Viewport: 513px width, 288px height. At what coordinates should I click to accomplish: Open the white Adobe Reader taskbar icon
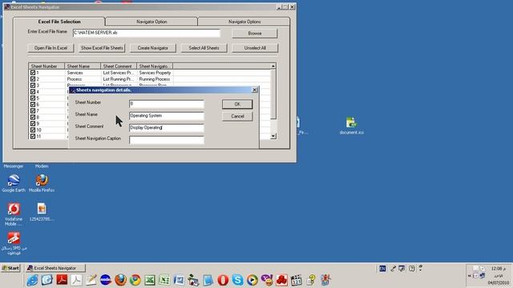76,280
